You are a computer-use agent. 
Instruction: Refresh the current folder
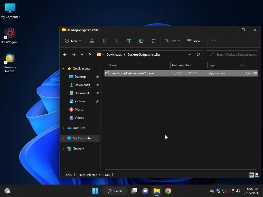198,54
